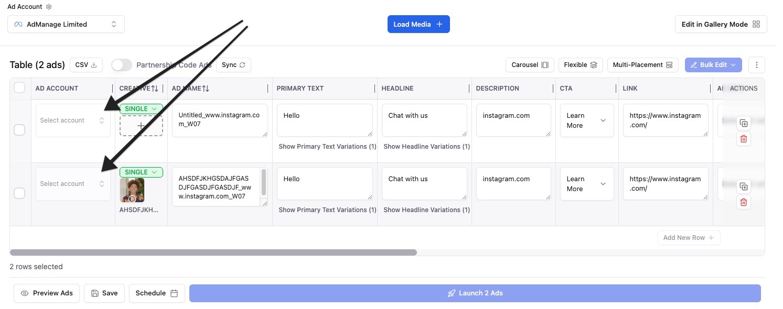783x309 pixels.
Task: Edit instagram.com description in Untitled row
Action: [513, 120]
